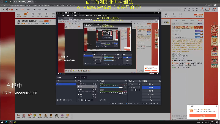
Task: Move the scene up in the Scenes panel
Action: pos(68,100)
